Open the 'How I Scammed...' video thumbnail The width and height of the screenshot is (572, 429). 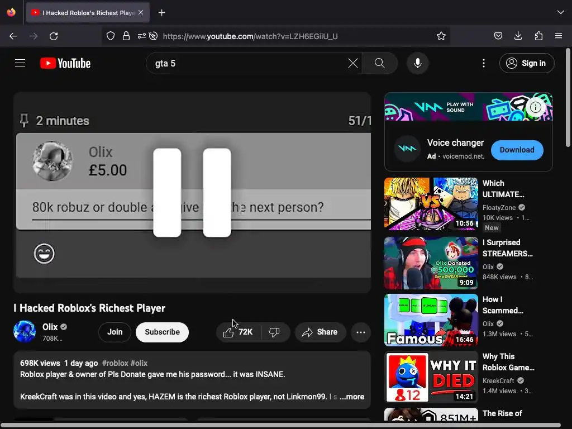pyautogui.click(x=431, y=320)
